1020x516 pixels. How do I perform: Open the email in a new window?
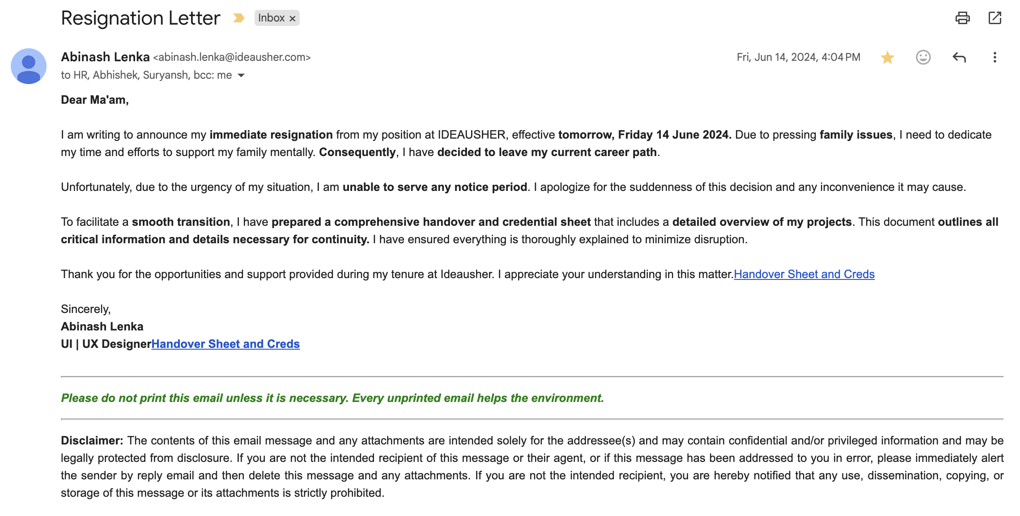point(994,18)
